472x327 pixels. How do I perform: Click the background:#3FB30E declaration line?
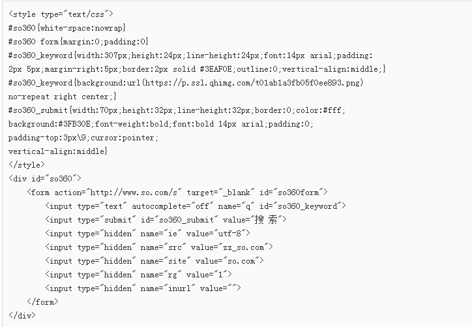[x=161, y=124]
